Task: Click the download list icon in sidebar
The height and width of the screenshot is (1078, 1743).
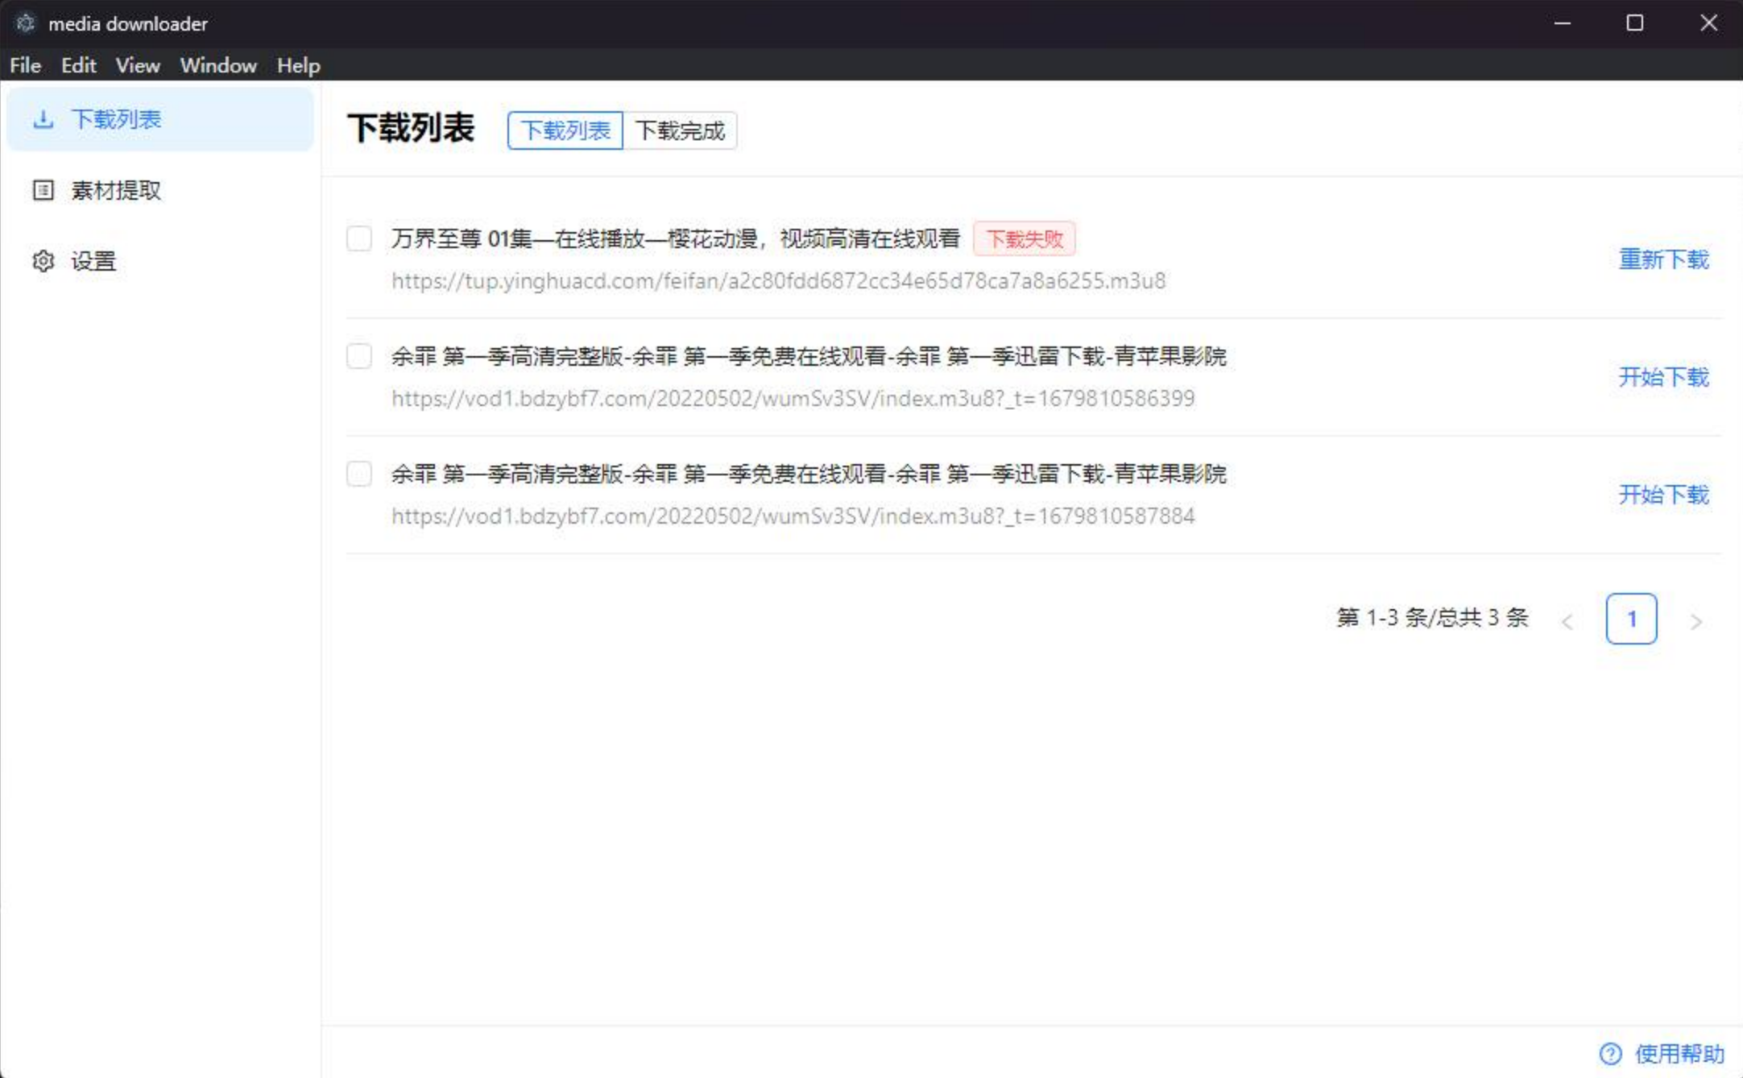Action: [43, 118]
